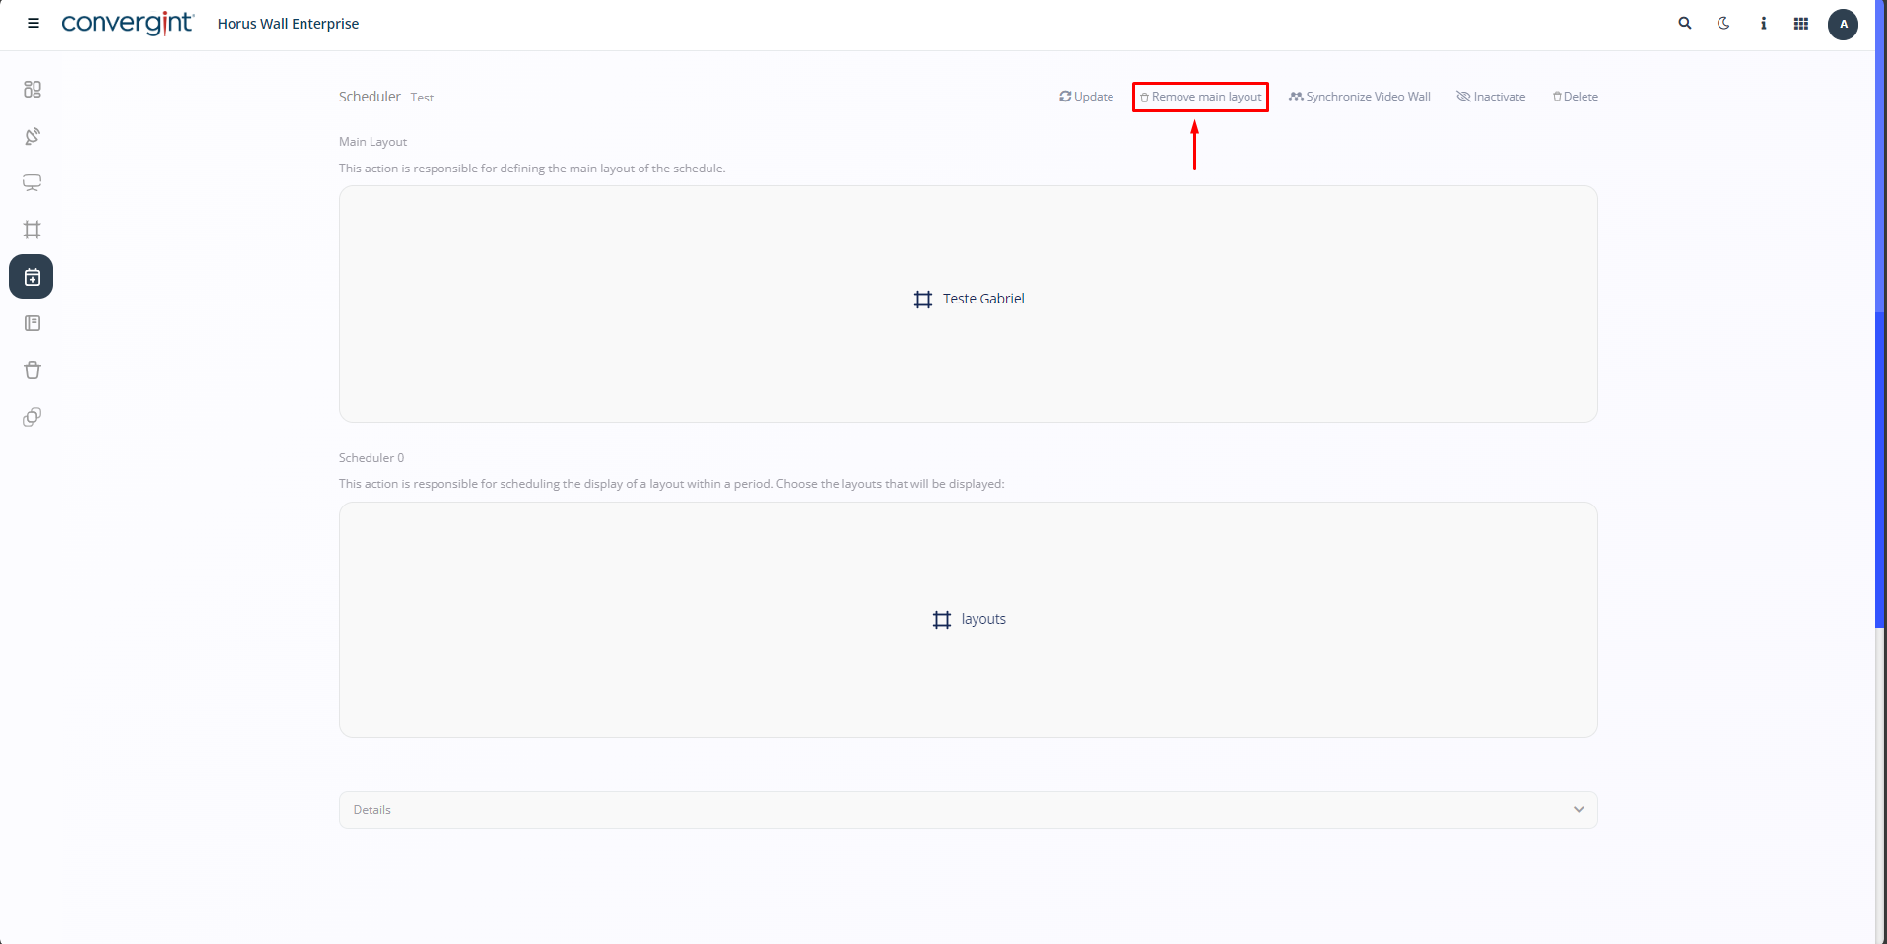
Task: Select the scheduler calendar sidebar icon
Action: click(x=32, y=277)
